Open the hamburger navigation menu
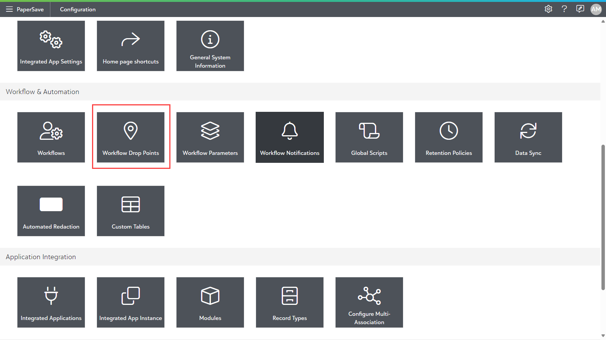The width and height of the screenshot is (606, 340). coord(9,9)
